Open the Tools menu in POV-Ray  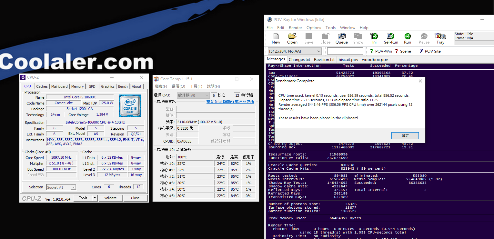tap(330, 28)
